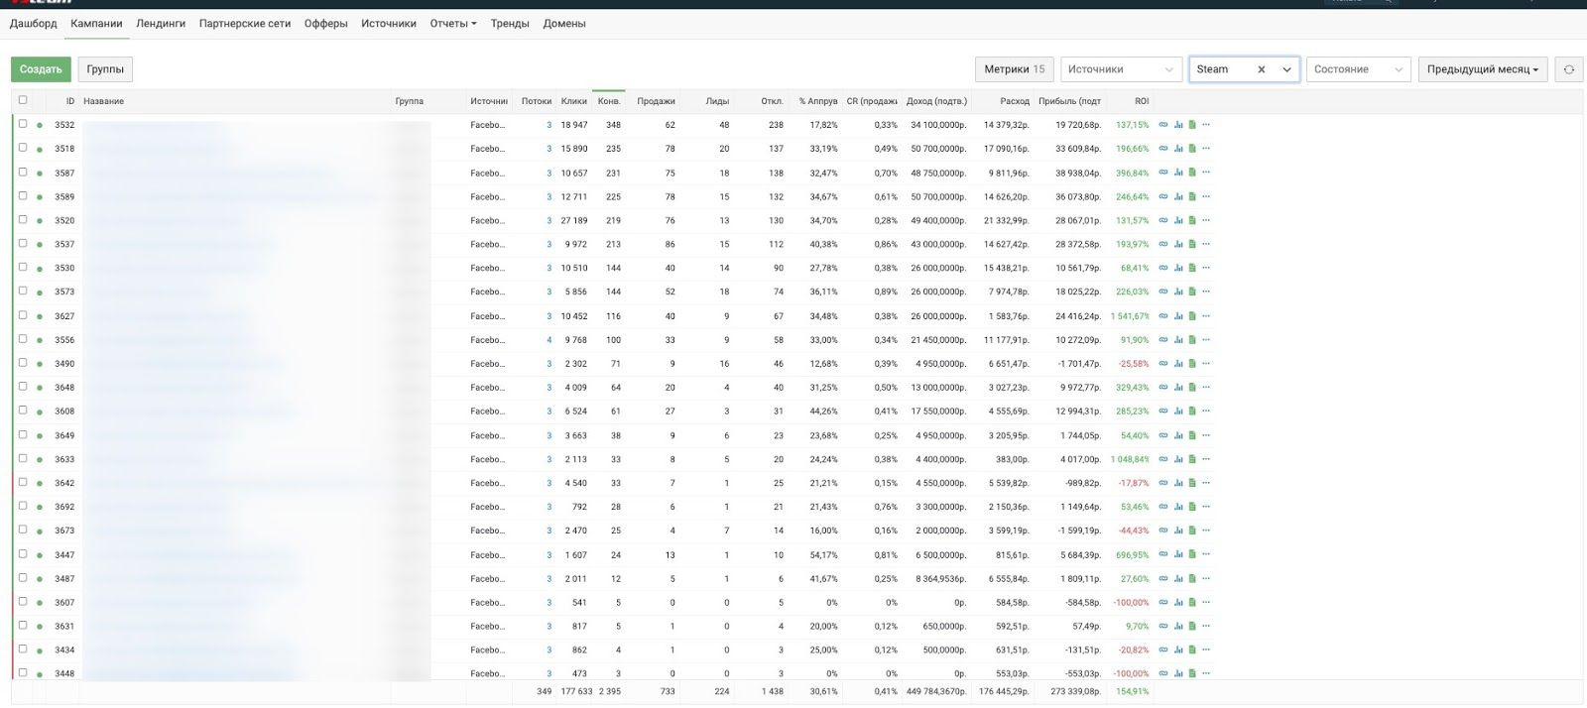Switch to the Лендинги tab
The image size is (1587, 708).
tap(161, 24)
